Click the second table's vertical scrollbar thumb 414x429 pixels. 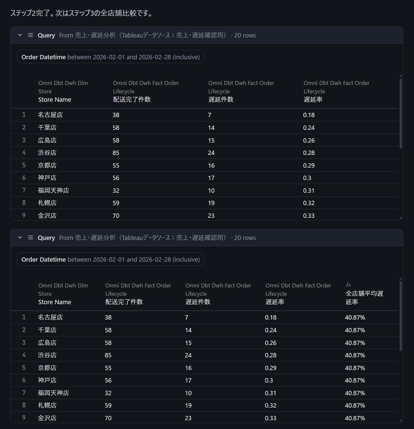click(401, 316)
